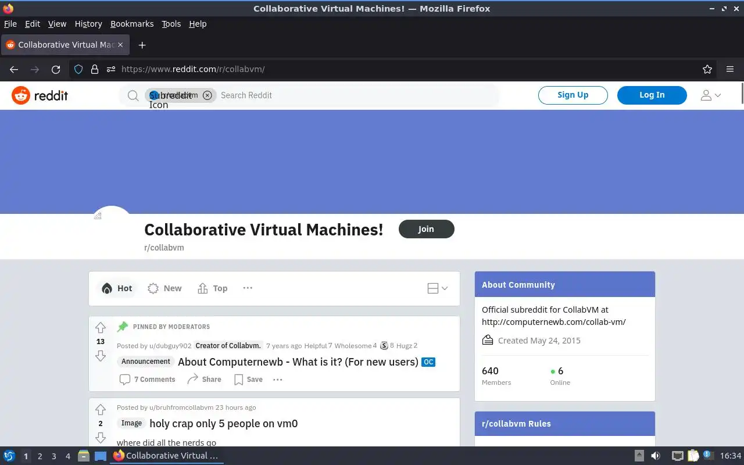The height and width of the screenshot is (465, 744).
Task: Open the holy crap only 5 people post
Action: coord(224,424)
